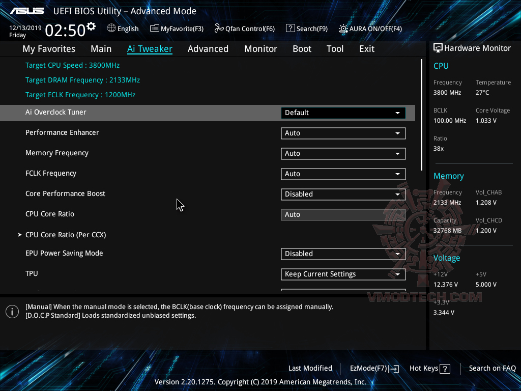Click the 1.208 V Vol_CHAB value
Screen dimensions: 521x391
pos(486,203)
